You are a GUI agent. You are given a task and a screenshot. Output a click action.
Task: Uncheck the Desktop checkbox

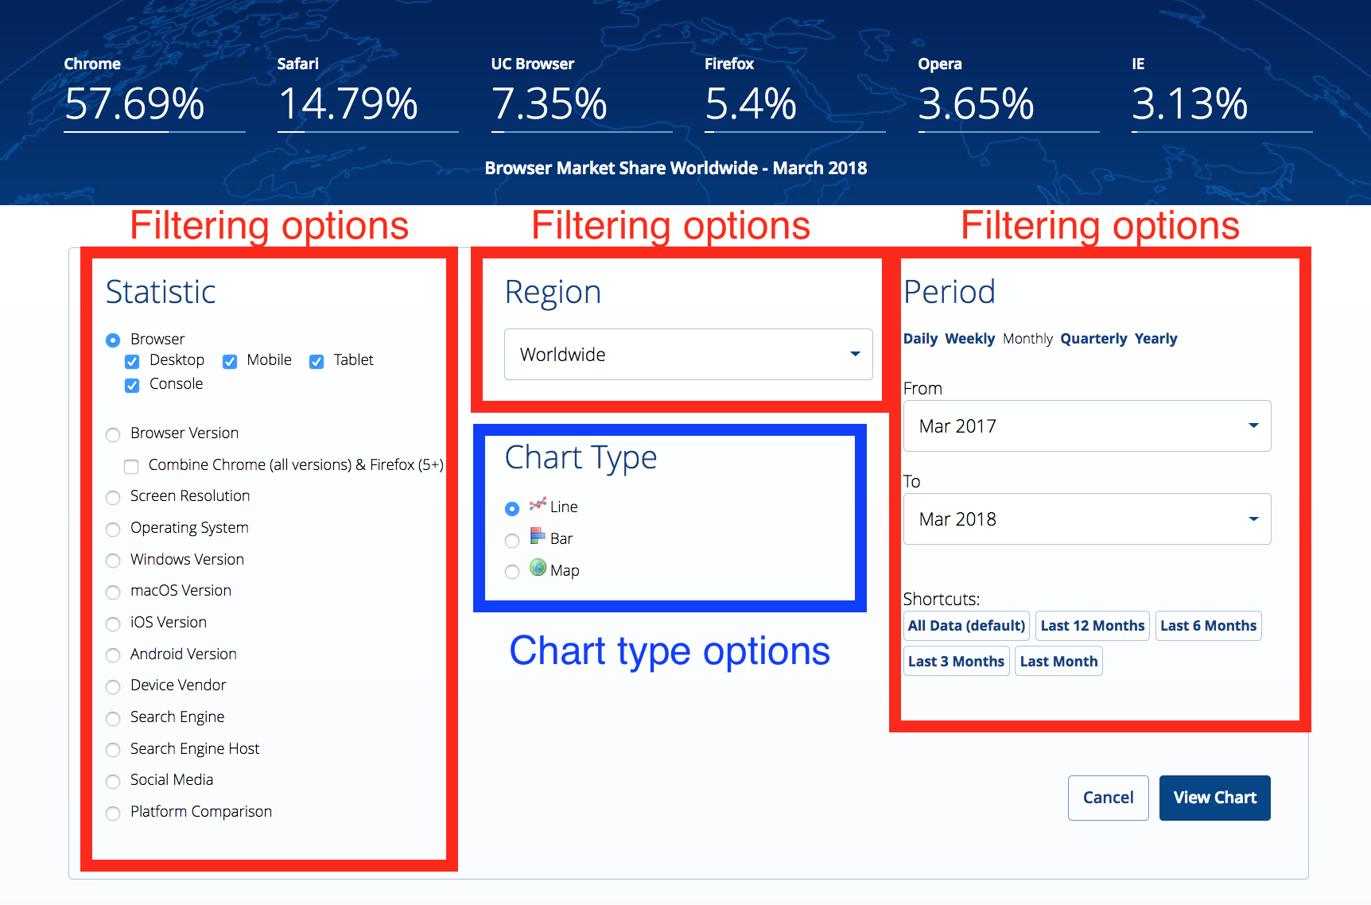pyautogui.click(x=132, y=362)
